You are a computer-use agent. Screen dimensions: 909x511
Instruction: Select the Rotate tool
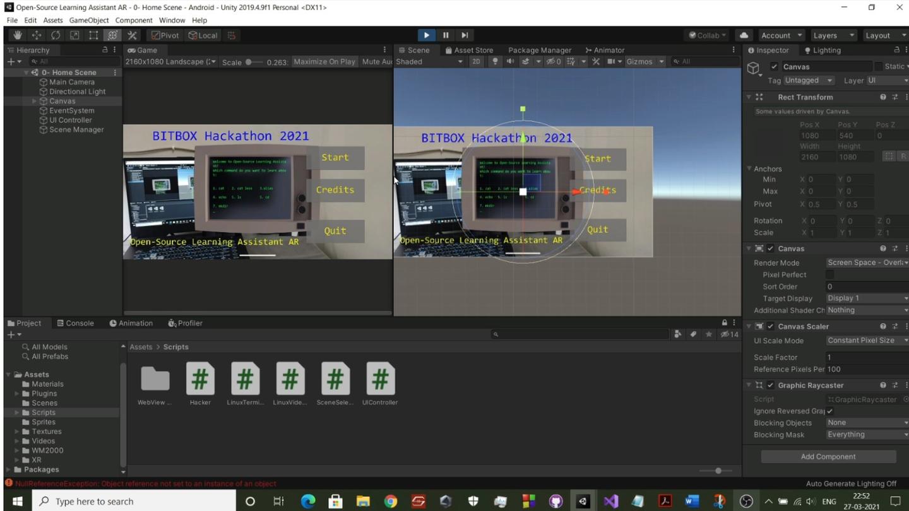tap(56, 35)
